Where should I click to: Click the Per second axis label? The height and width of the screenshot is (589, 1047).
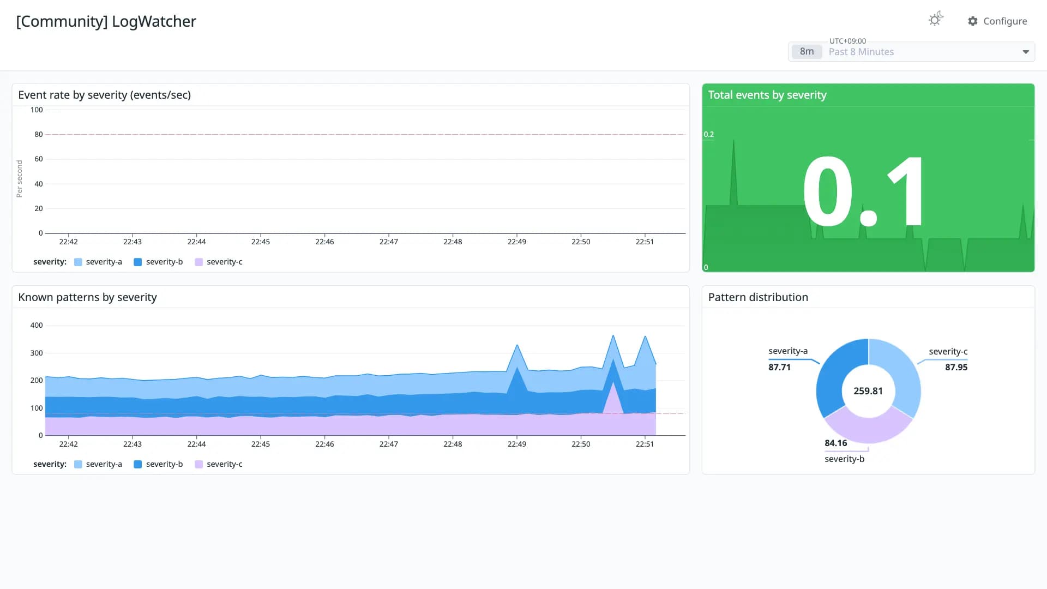19,179
